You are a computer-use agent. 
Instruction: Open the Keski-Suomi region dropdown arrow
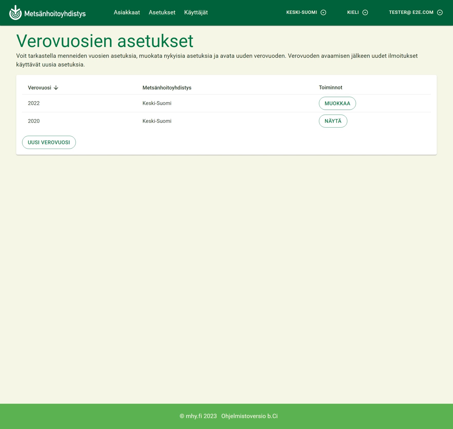324,12
